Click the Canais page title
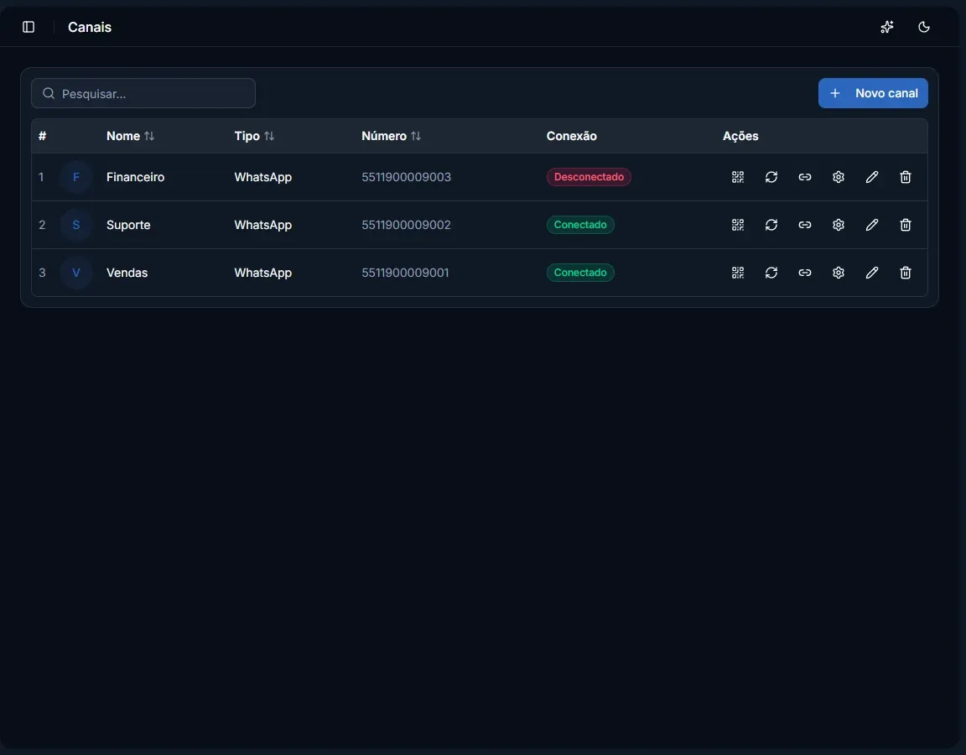966x755 pixels. 90,27
